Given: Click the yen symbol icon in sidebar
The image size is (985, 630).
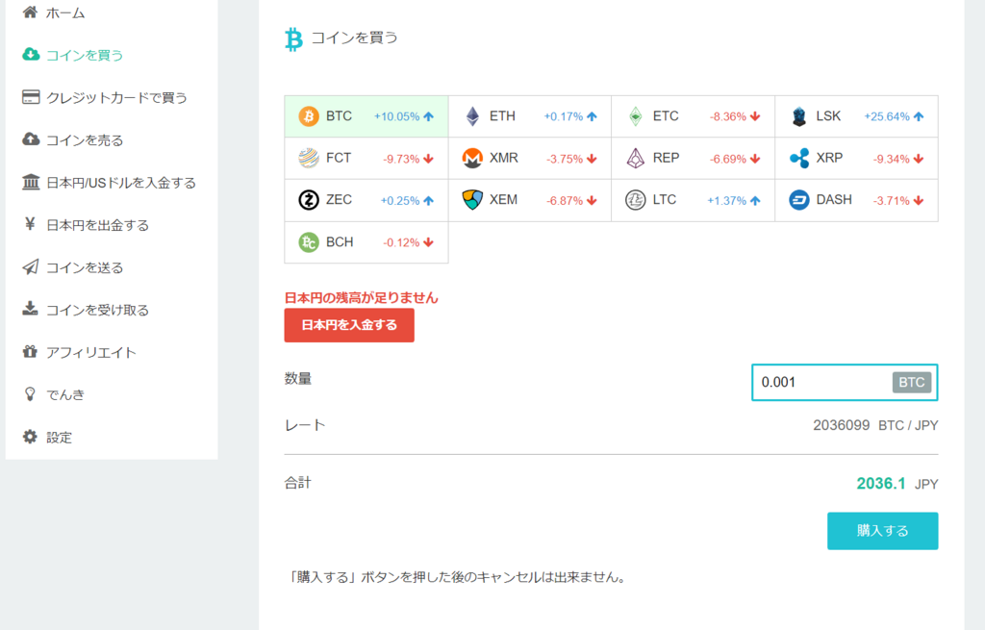Looking at the screenshot, I should click(30, 223).
